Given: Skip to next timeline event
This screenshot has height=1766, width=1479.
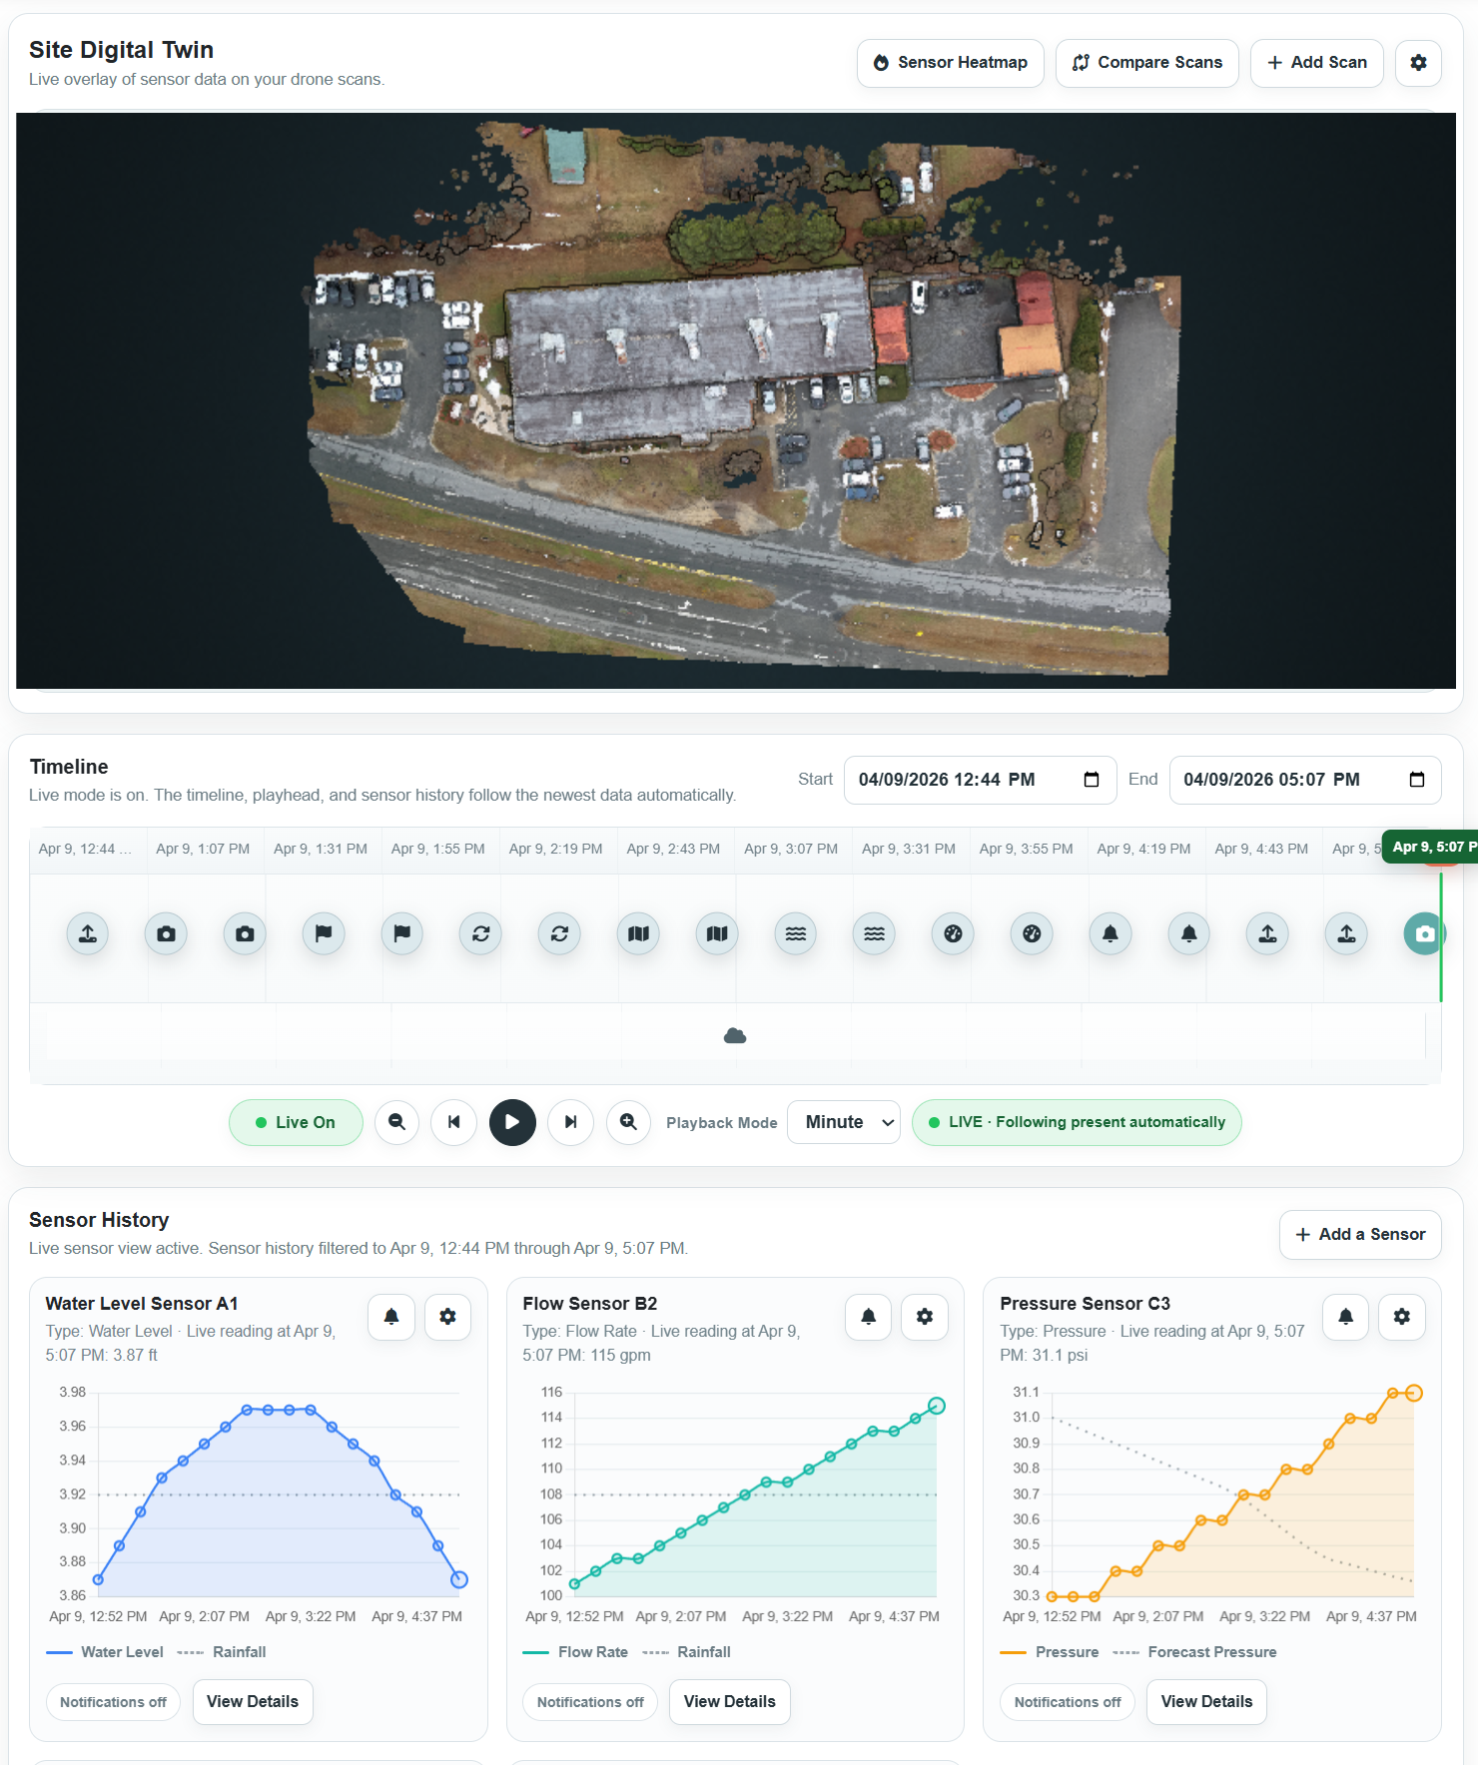Looking at the screenshot, I should 570,1122.
